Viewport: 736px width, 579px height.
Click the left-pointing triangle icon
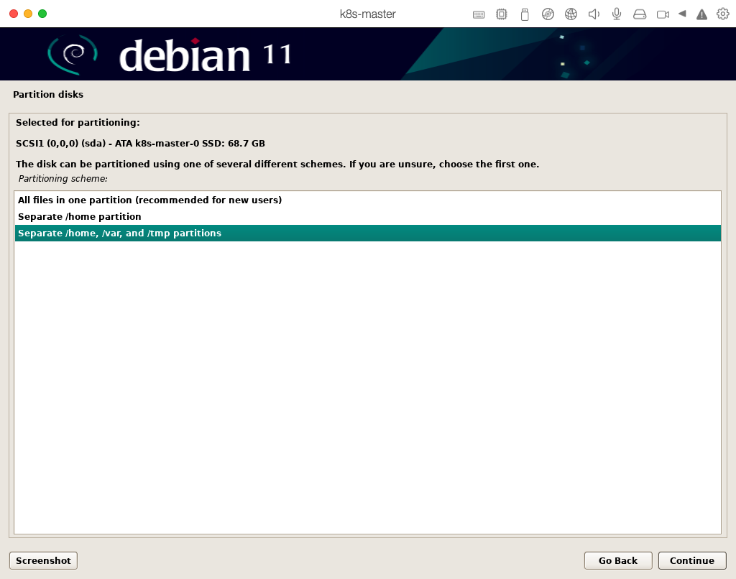click(682, 14)
